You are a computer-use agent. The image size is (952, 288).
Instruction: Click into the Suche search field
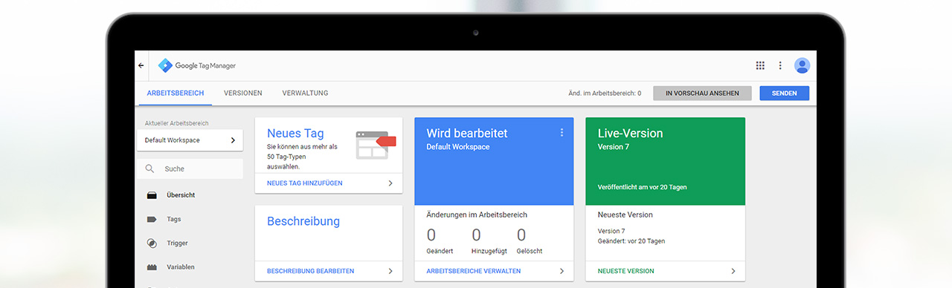click(x=190, y=169)
